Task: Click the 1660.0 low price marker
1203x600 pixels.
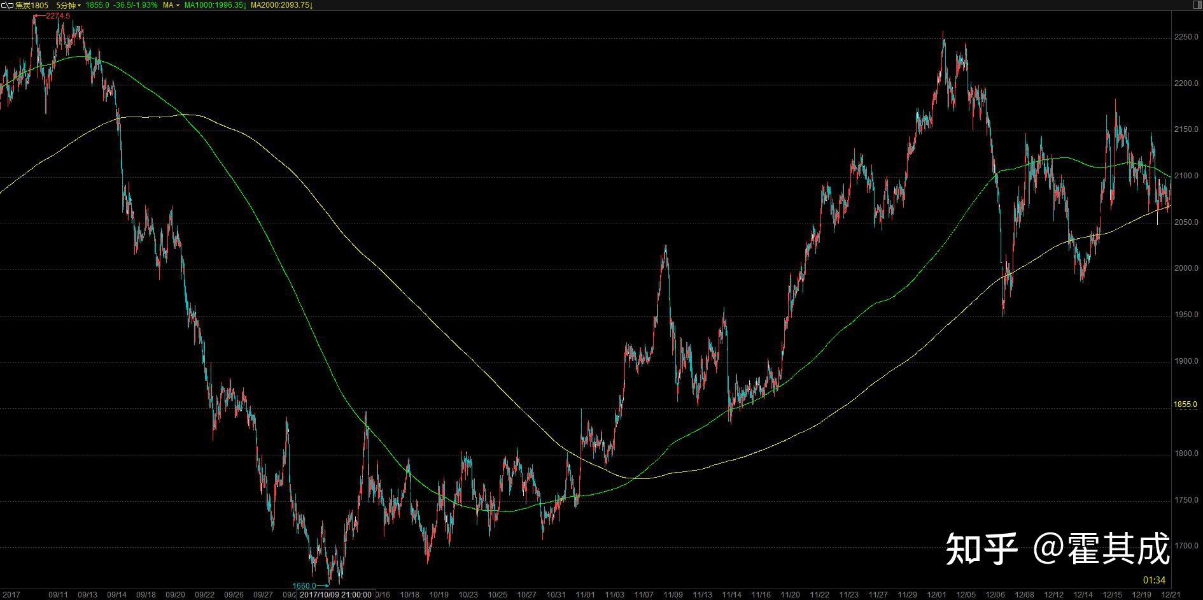Action: tap(304, 586)
